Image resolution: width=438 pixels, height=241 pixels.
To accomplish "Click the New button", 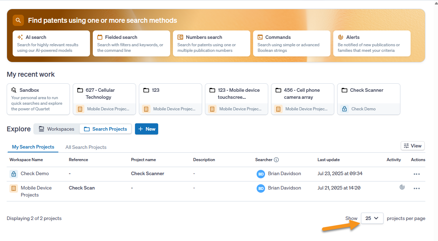I will click(147, 129).
